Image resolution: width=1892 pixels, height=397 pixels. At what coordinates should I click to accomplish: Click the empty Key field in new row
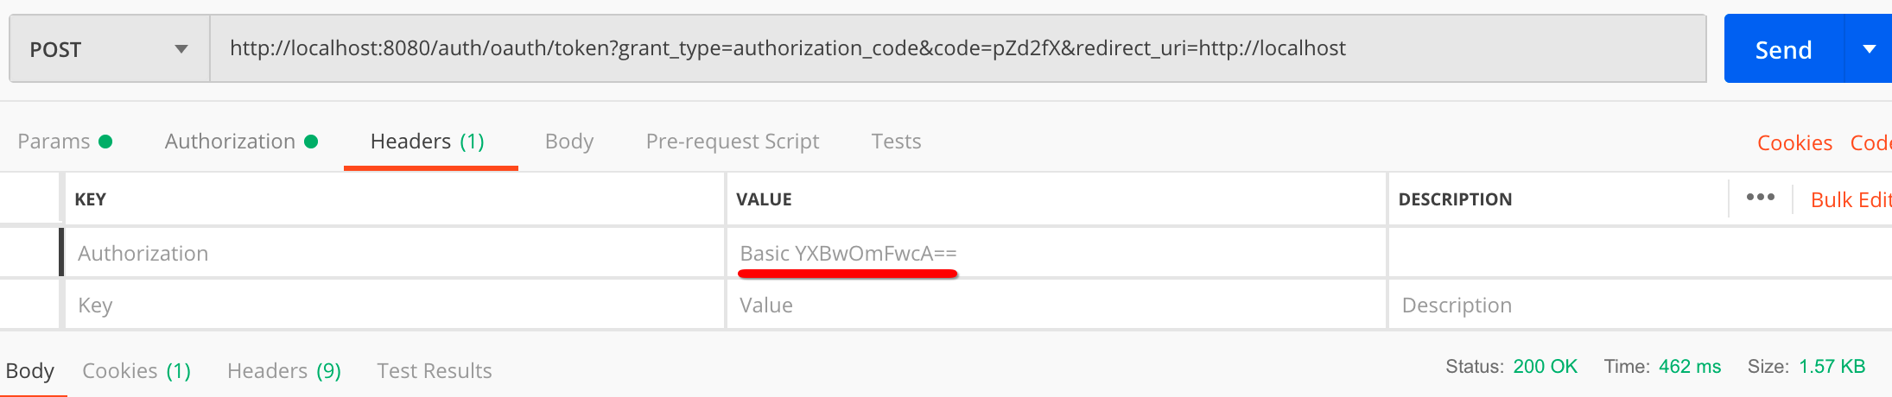[393, 306]
